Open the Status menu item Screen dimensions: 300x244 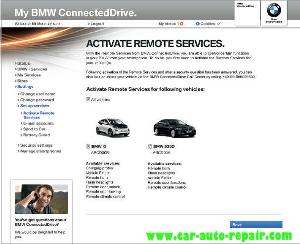(x=22, y=63)
